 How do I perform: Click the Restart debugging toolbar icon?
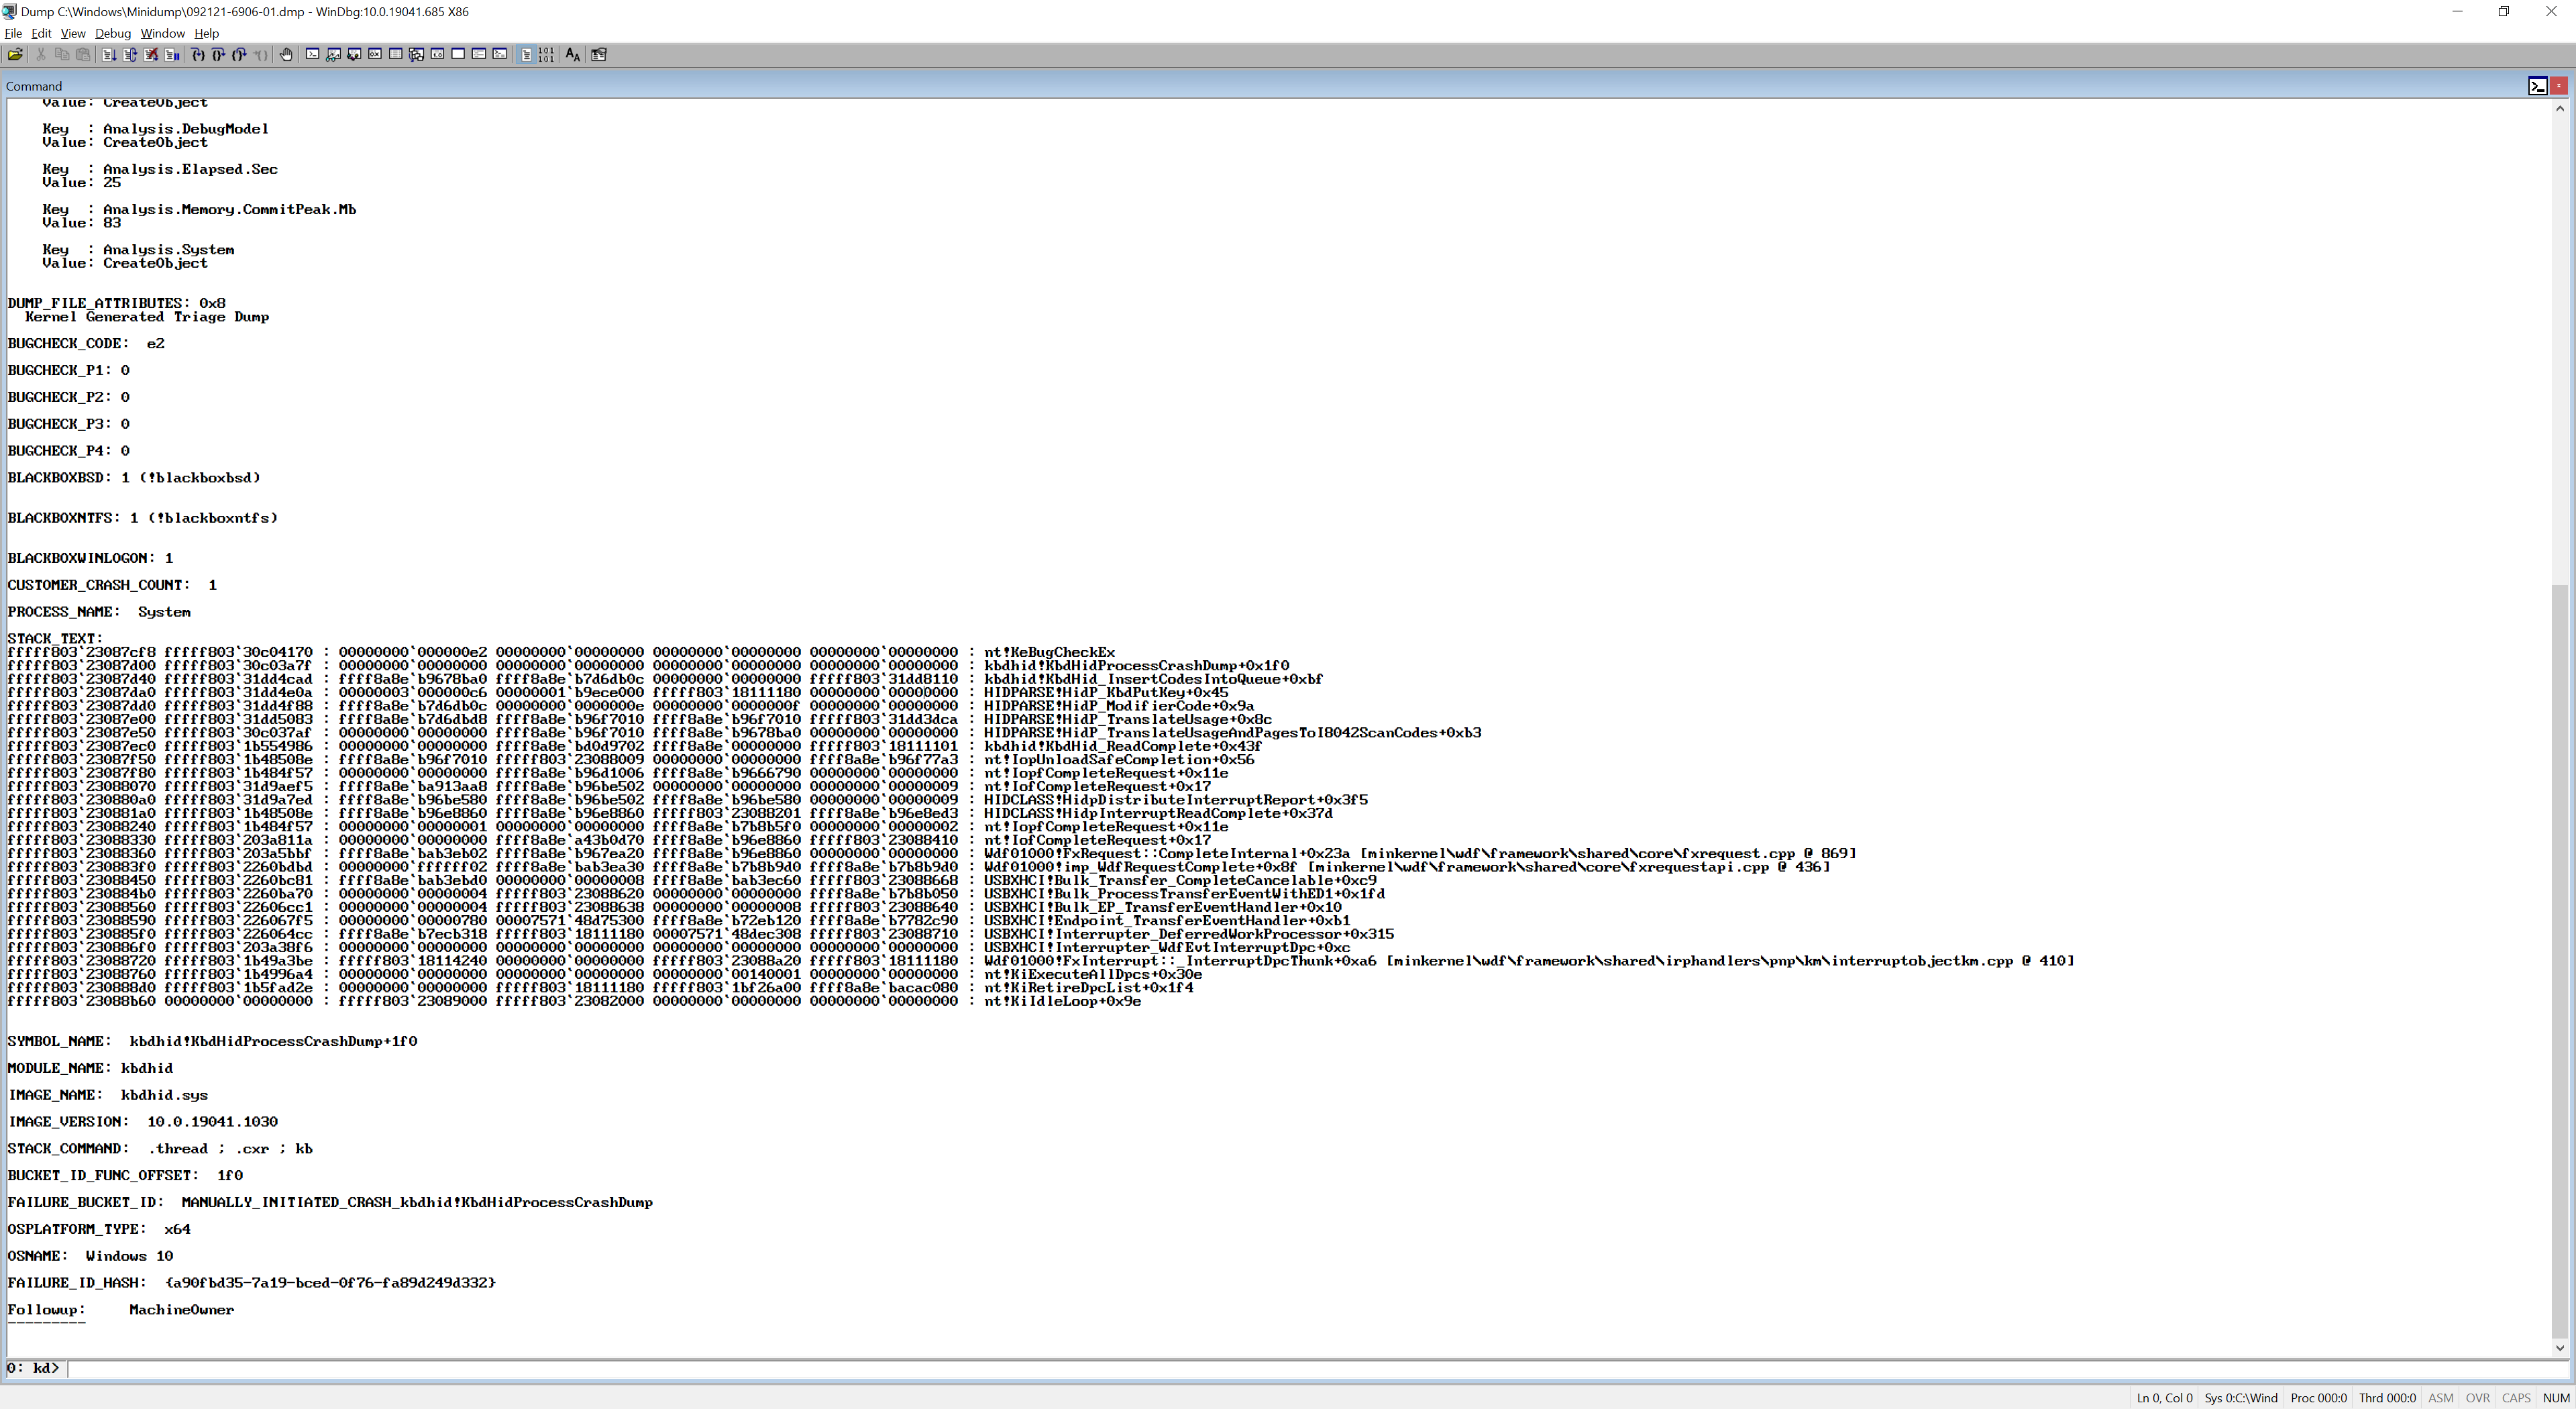pyautogui.click(x=130, y=55)
